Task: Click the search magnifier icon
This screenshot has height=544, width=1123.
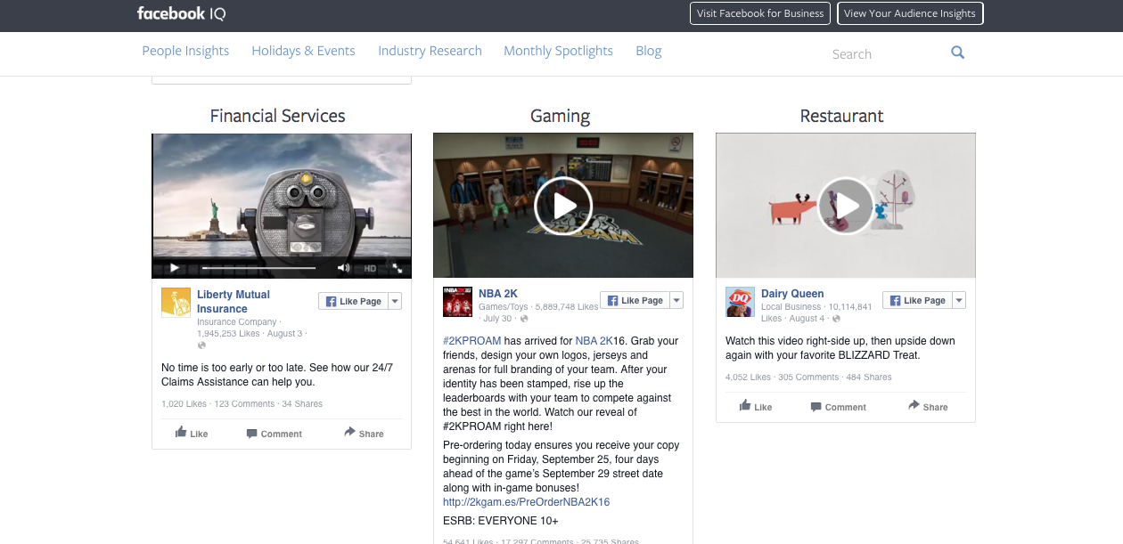Action: pyautogui.click(x=957, y=53)
